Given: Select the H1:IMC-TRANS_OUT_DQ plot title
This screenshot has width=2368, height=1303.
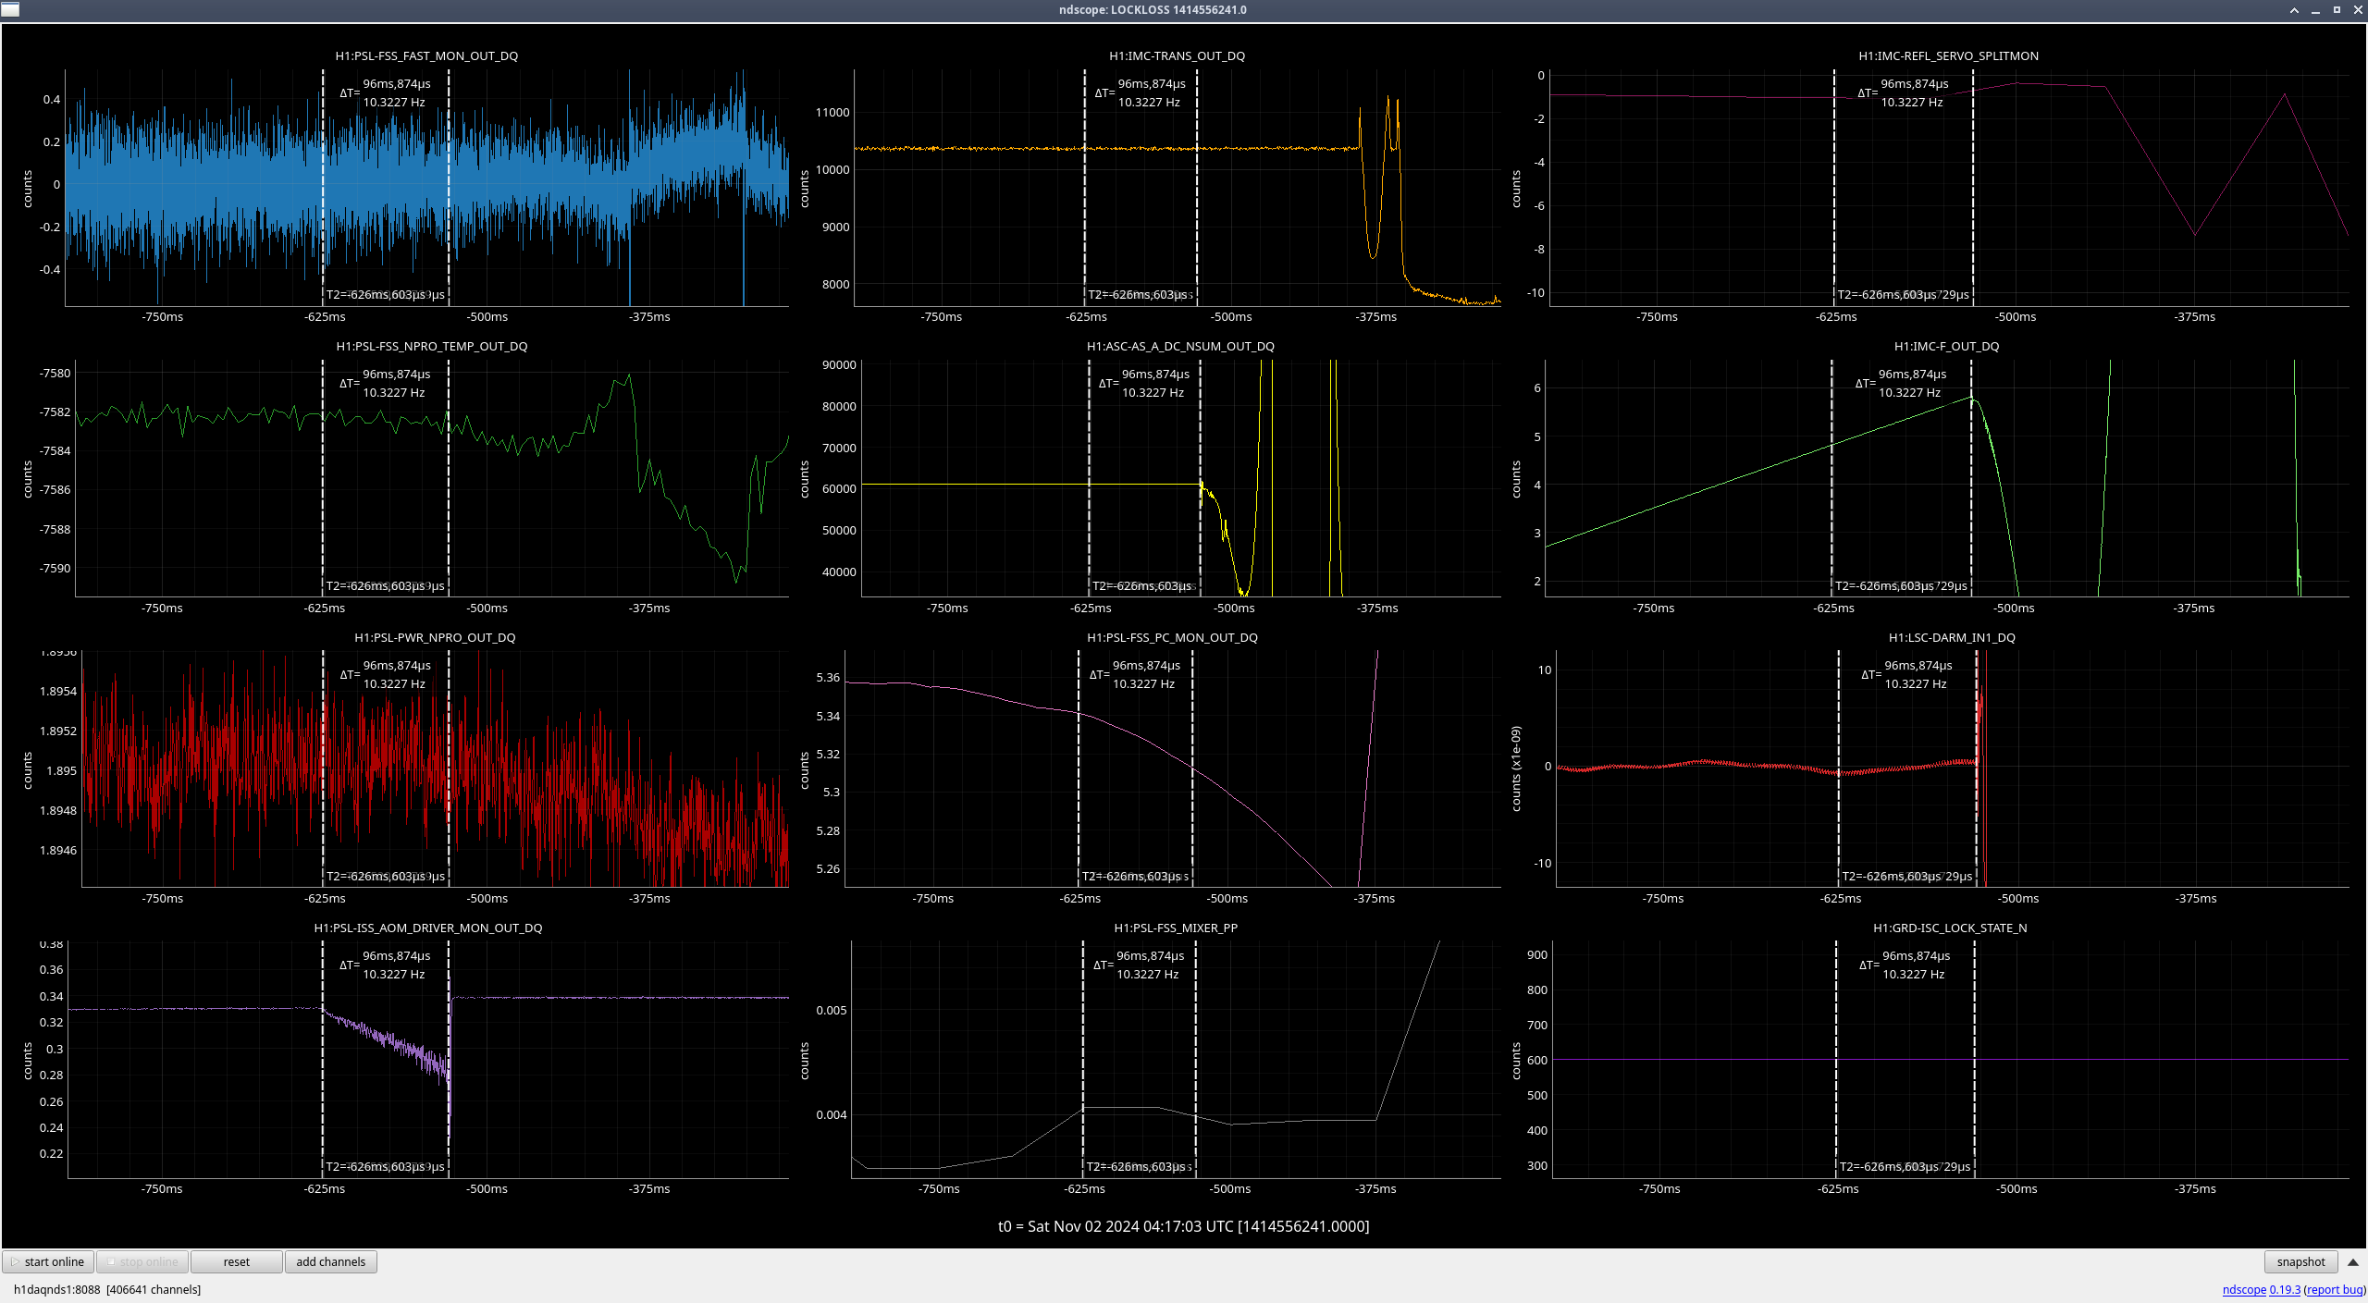Looking at the screenshot, I should tap(1177, 55).
